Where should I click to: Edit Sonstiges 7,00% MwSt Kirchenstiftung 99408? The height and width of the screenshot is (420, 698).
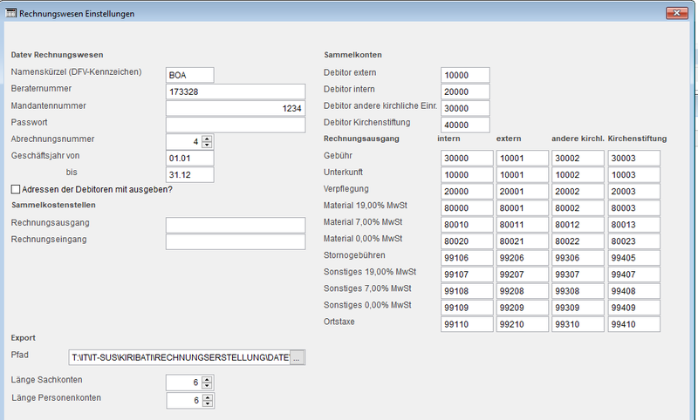click(634, 291)
